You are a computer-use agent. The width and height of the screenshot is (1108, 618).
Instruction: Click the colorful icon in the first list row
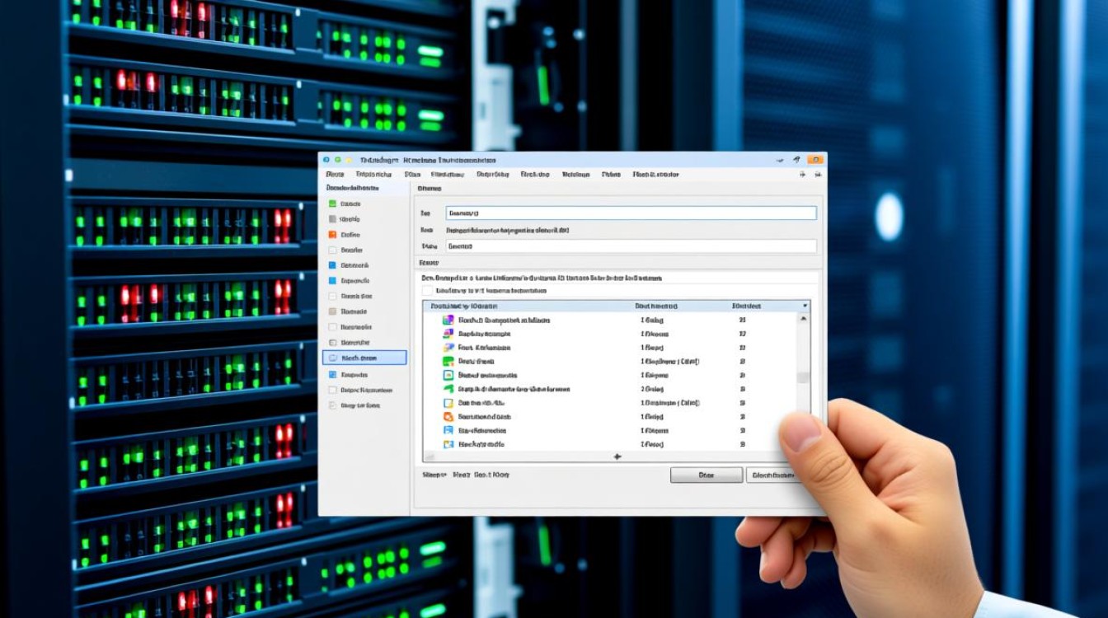448,320
